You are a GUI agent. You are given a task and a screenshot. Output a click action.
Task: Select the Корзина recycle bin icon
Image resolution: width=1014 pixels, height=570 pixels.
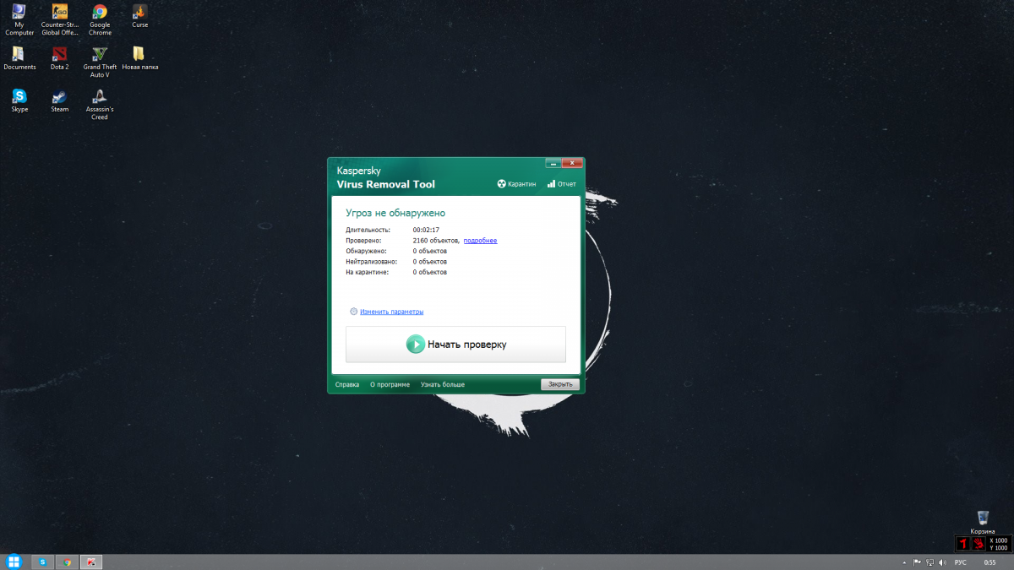tap(983, 523)
